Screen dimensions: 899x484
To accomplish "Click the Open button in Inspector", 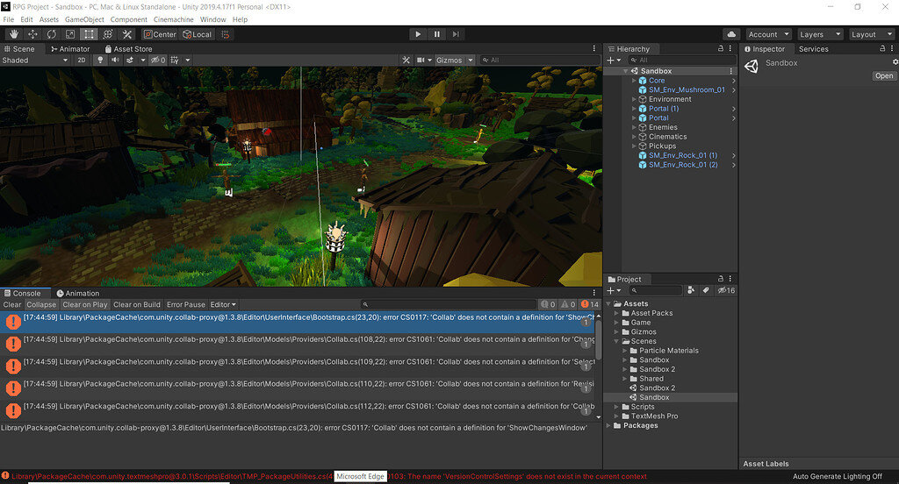I will tap(883, 76).
